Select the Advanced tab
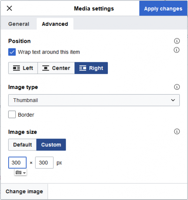This screenshot has width=188, height=200. [x=55, y=24]
